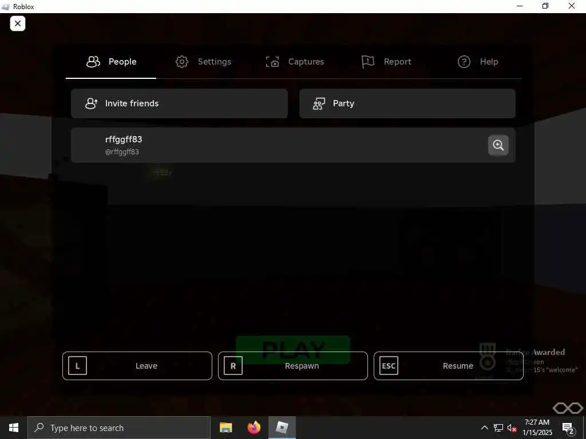Select the rffggff83 display name

pyautogui.click(x=124, y=139)
